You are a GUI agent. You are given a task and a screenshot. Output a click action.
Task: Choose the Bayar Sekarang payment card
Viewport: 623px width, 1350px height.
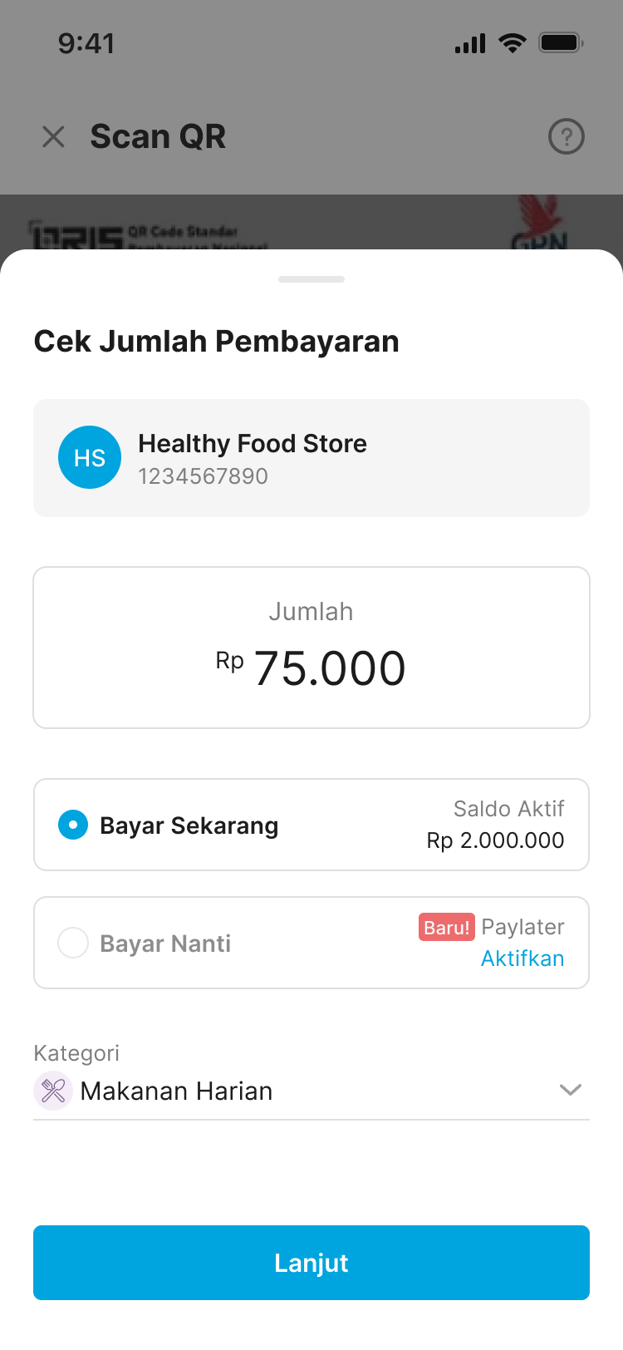[x=311, y=825]
